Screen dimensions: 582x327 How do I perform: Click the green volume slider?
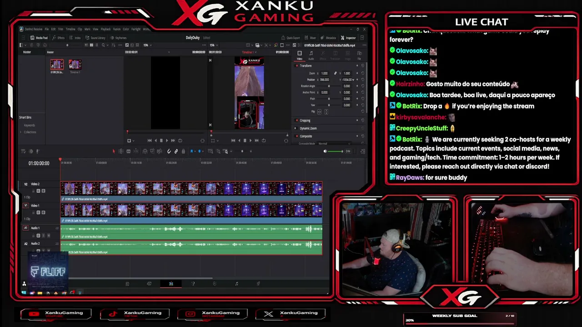(336, 151)
